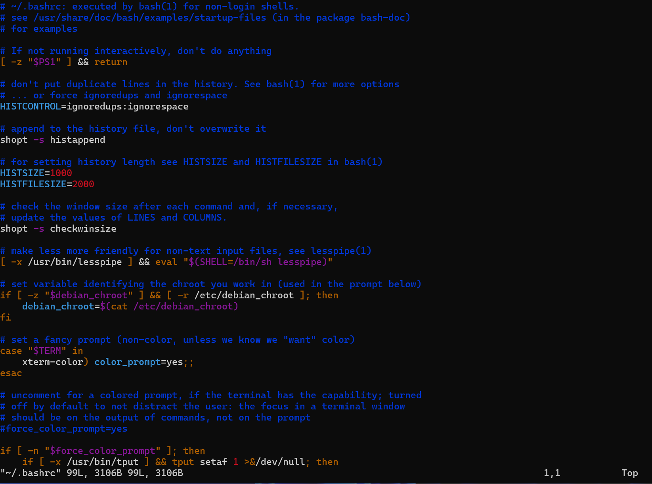Click the '# should be on the output' comment
This screenshot has width=652, height=484.
155,417
